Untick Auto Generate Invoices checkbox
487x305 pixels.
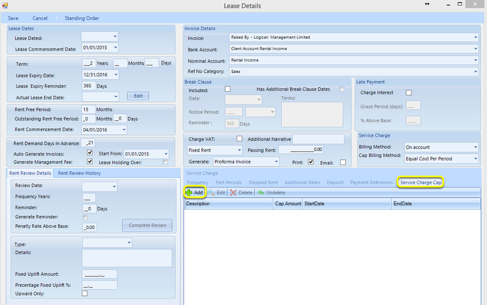point(90,153)
